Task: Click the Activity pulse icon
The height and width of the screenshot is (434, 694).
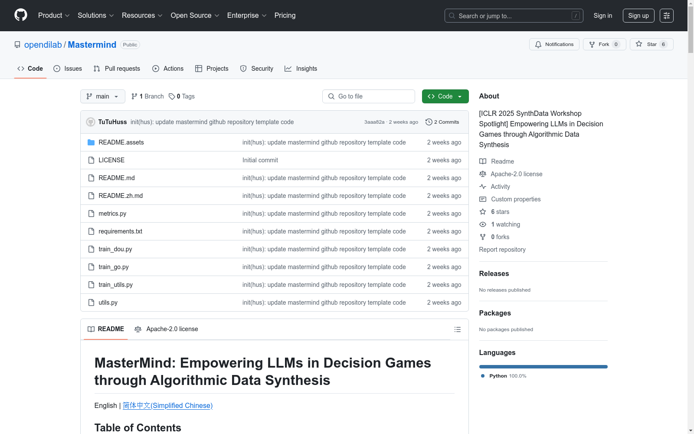Action: tap(483, 187)
